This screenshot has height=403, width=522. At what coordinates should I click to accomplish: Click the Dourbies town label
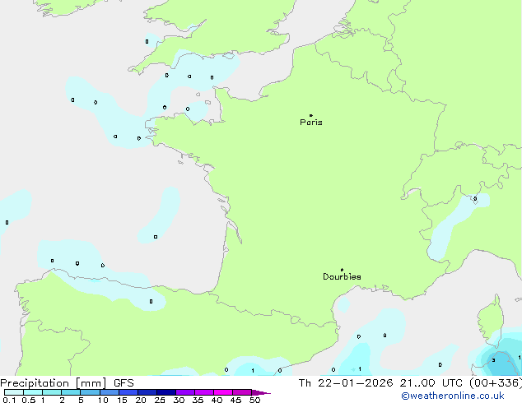click(342, 276)
